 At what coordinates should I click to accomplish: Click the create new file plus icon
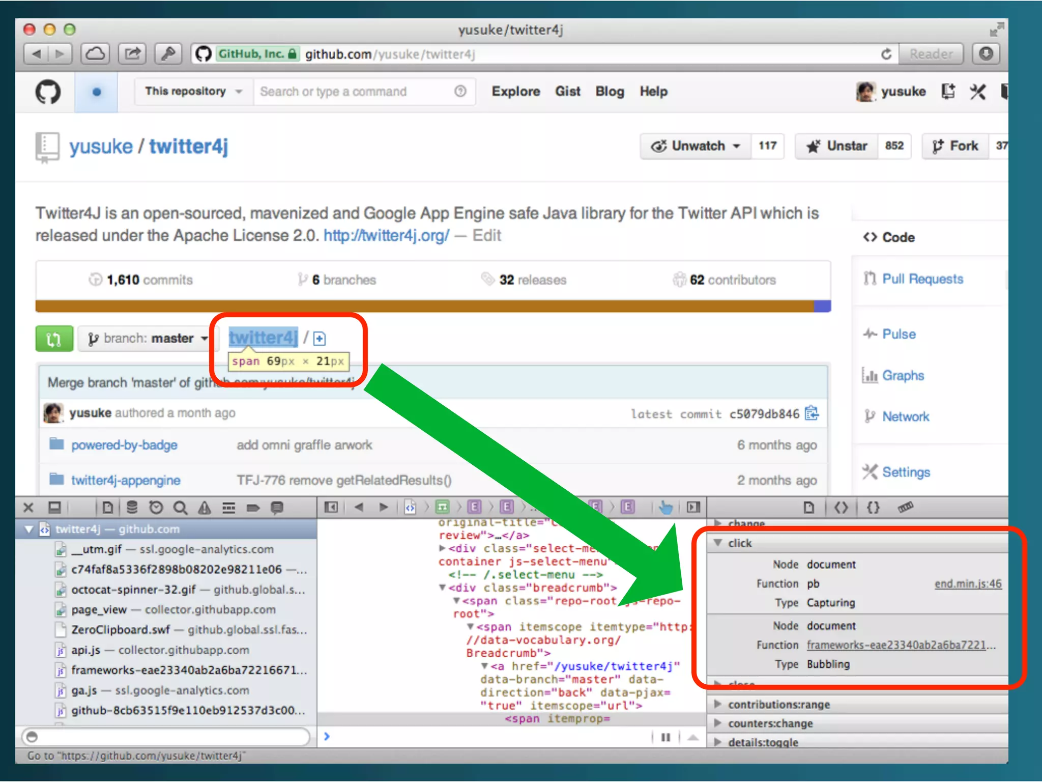click(320, 338)
